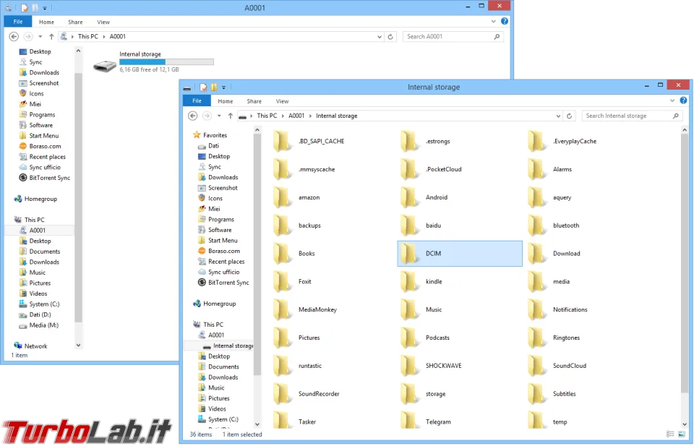Image resolution: width=694 pixels, height=446 pixels.
Task: Select Recent places in Internal storage sidebar
Action: coord(221,262)
